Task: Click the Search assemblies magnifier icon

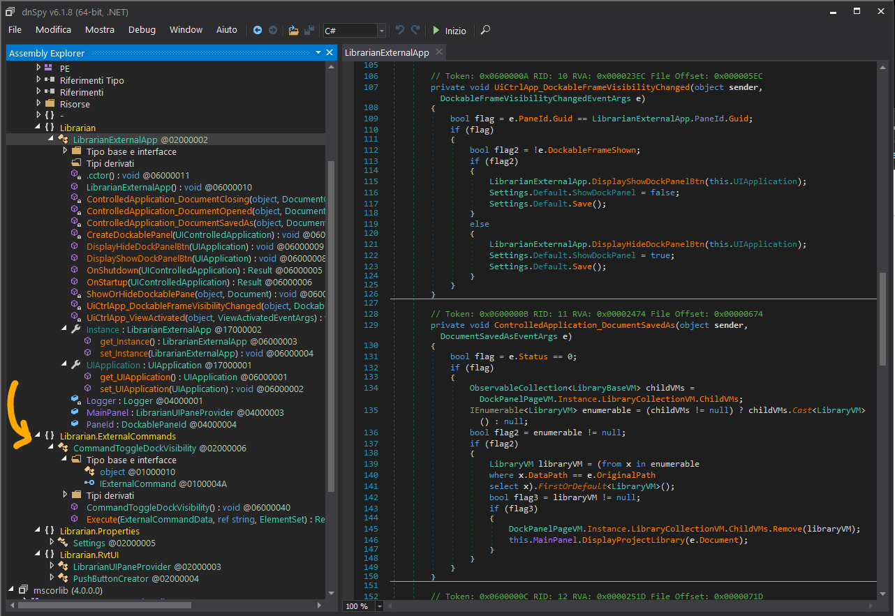Action: click(x=486, y=30)
